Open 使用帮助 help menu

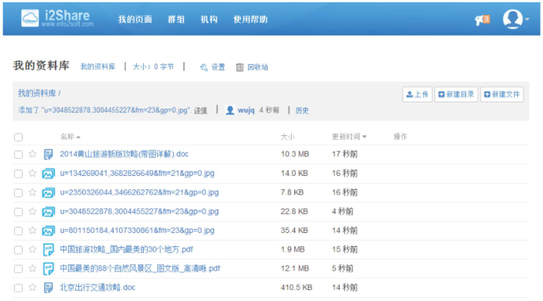pos(250,20)
